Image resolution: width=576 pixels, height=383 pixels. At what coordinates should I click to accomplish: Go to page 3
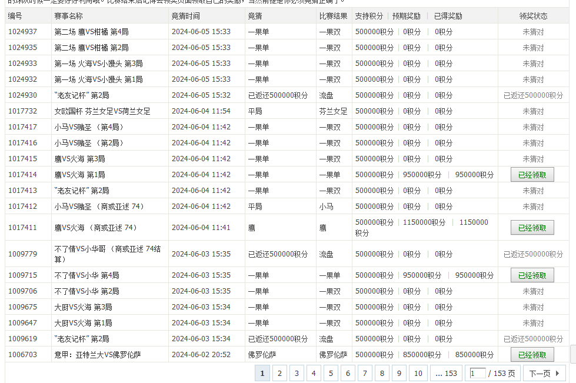point(296,373)
